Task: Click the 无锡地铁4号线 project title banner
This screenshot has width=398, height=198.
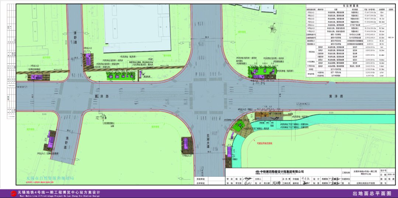Action: point(59,192)
